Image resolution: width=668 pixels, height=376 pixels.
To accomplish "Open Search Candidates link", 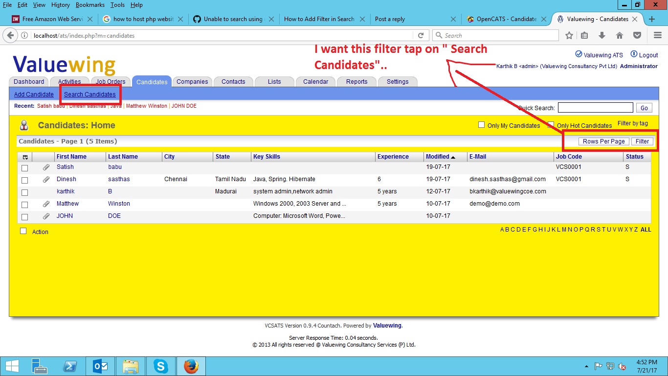I will coord(90,94).
